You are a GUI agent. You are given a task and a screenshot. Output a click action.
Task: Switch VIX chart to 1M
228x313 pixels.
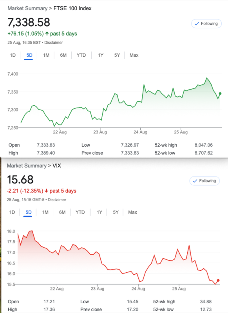[45, 212]
